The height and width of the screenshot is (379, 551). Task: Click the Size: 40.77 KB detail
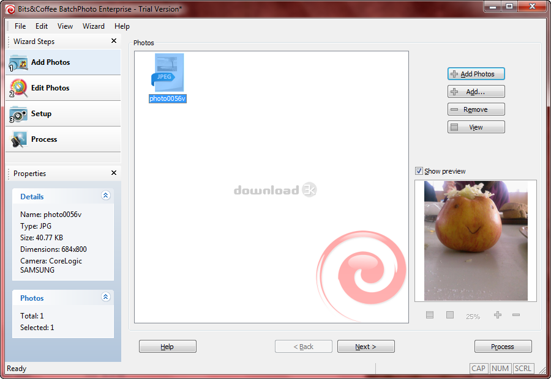[42, 238]
